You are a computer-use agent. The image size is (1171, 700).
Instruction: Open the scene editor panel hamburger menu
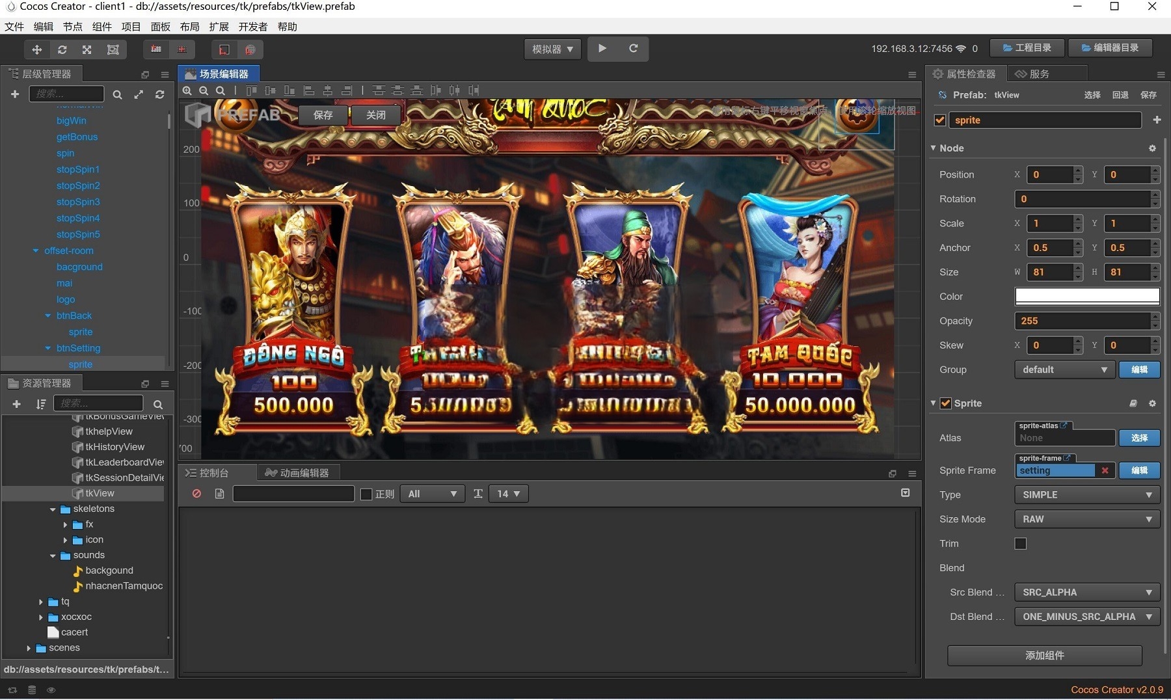point(912,75)
